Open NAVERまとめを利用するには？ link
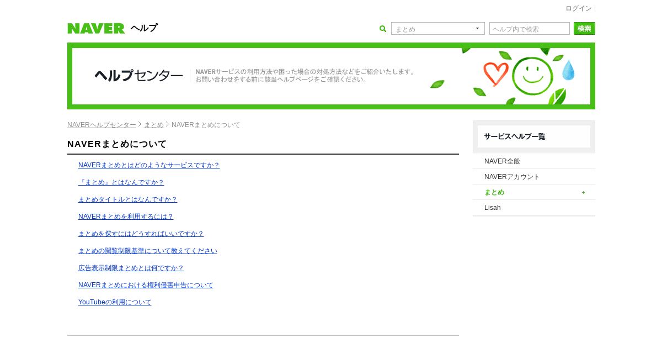The image size is (662, 348). pos(126,217)
